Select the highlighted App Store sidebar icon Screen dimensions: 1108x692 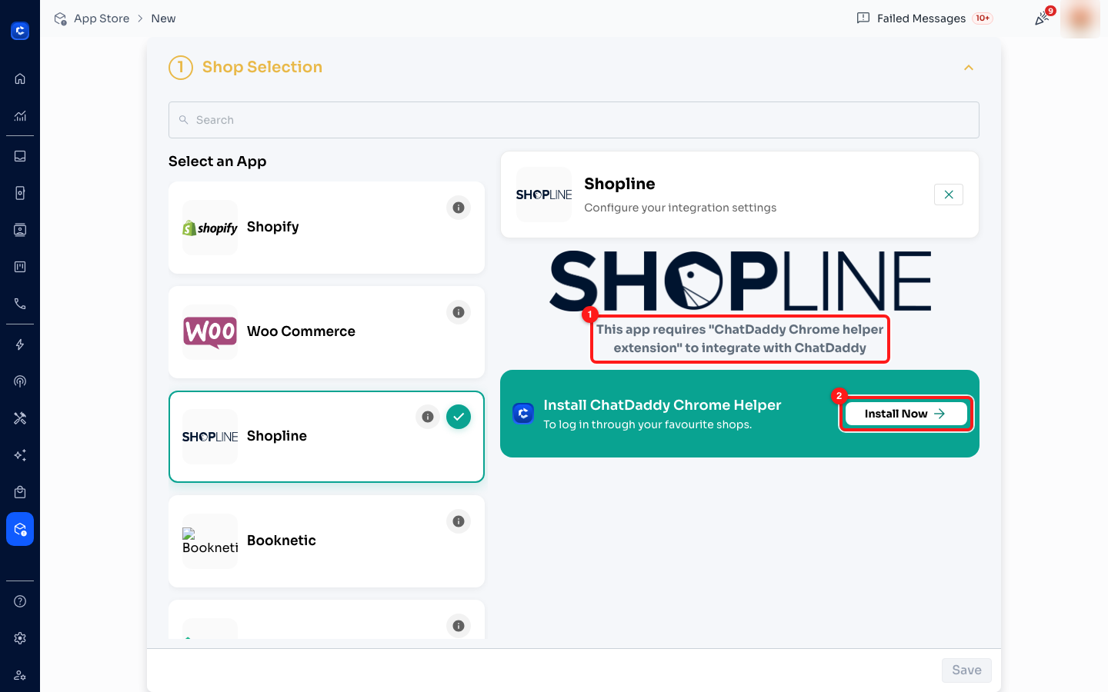point(20,529)
